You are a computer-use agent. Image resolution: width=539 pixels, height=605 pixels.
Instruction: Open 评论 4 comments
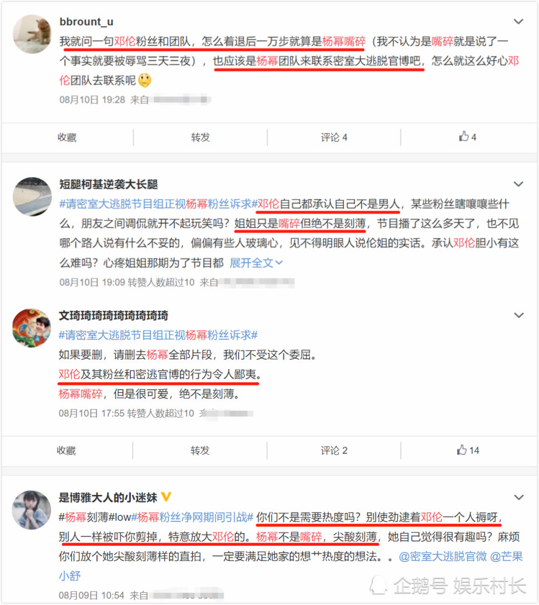pyautogui.click(x=334, y=137)
